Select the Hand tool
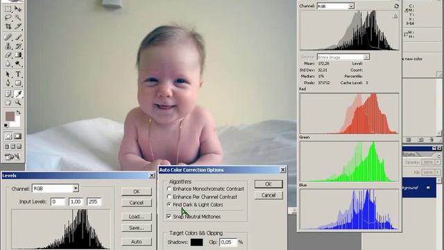The image size is (444, 250). (8, 102)
